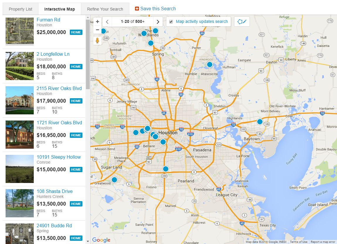Image resolution: width=337 pixels, height=244 pixels.
Task: Click the Google logo on the map
Action: pyautogui.click(x=101, y=240)
